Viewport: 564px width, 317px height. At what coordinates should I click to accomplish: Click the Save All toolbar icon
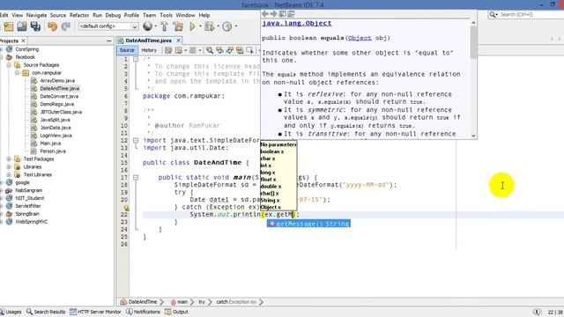[x=35, y=26]
